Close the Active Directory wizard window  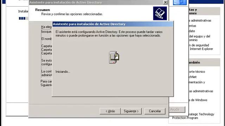pyautogui.click(x=165, y=2)
